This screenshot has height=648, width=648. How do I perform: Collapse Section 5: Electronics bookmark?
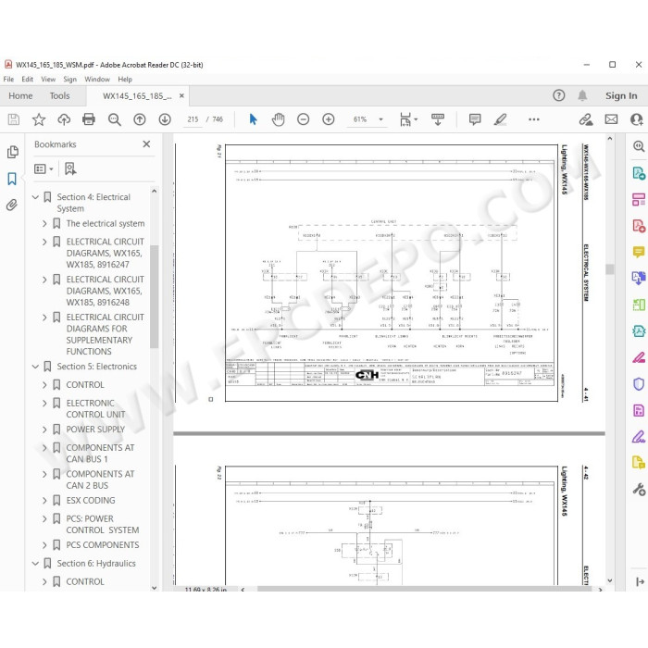tap(35, 367)
